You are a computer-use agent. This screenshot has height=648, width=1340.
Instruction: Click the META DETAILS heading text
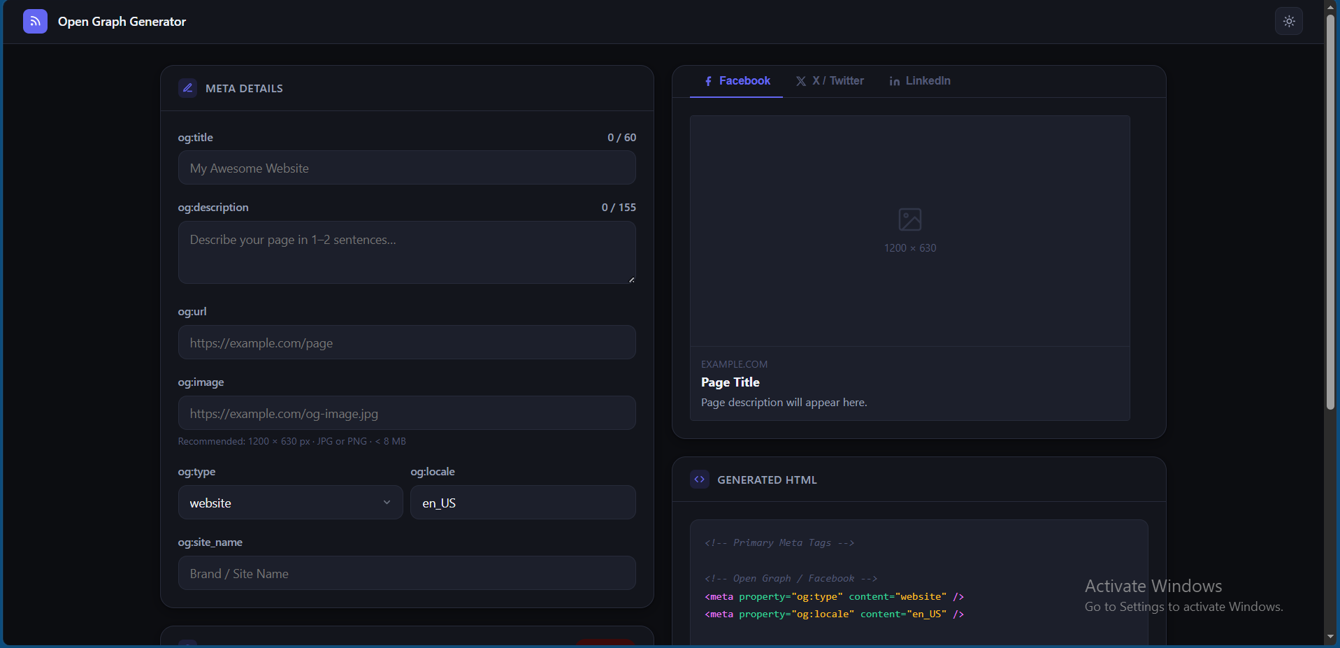click(244, 89)
